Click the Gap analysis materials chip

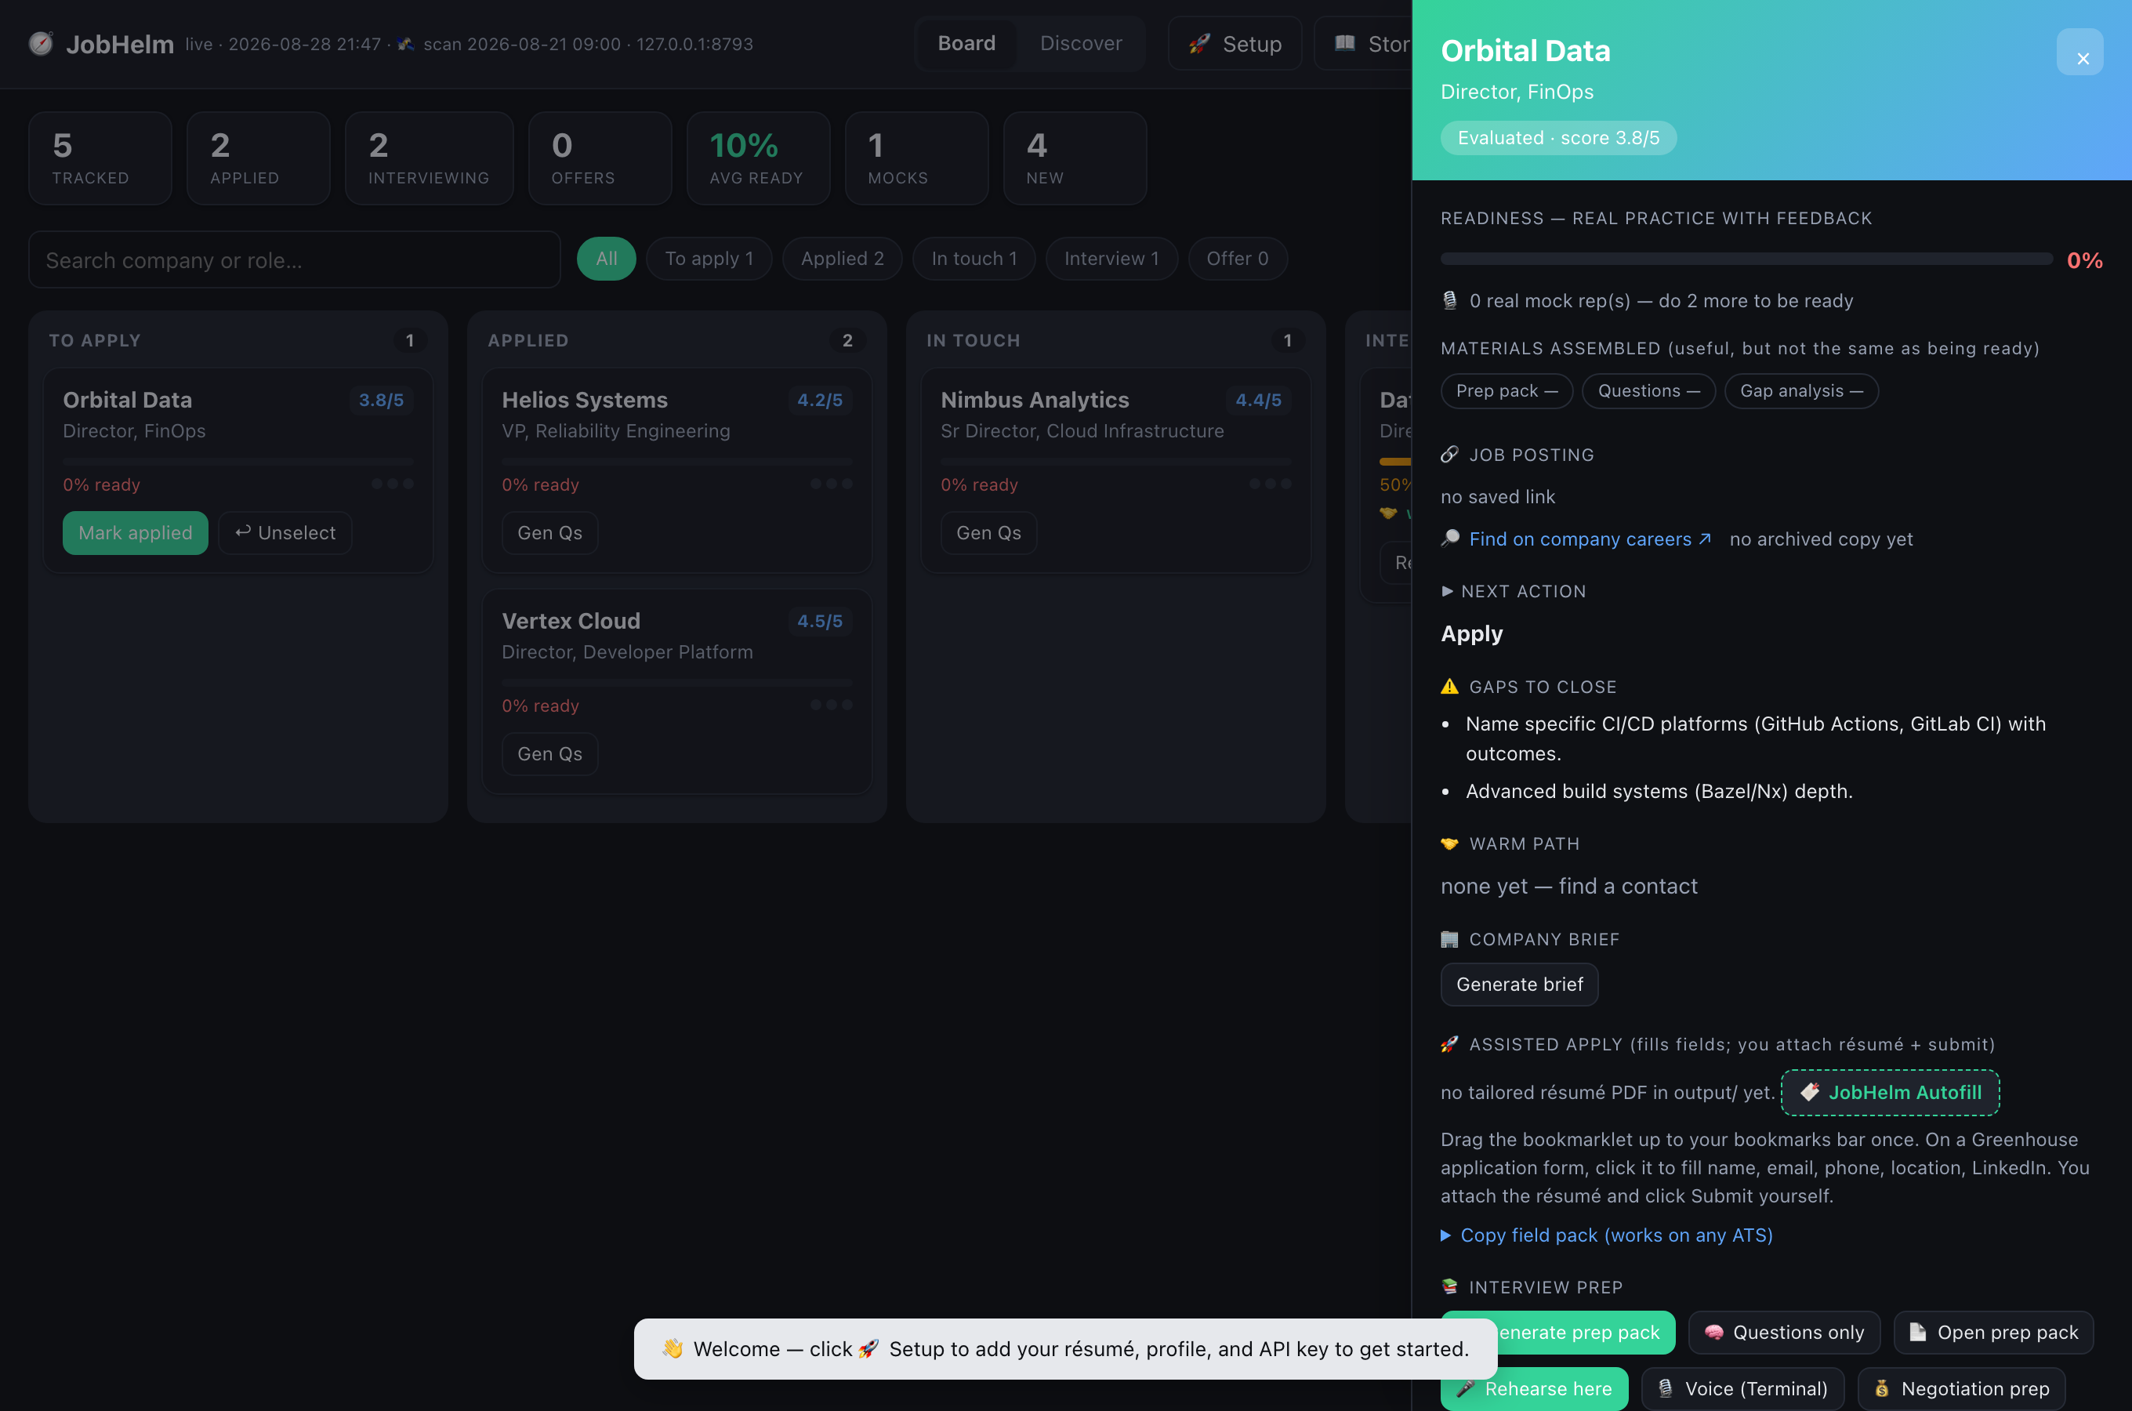[1801, 390]
